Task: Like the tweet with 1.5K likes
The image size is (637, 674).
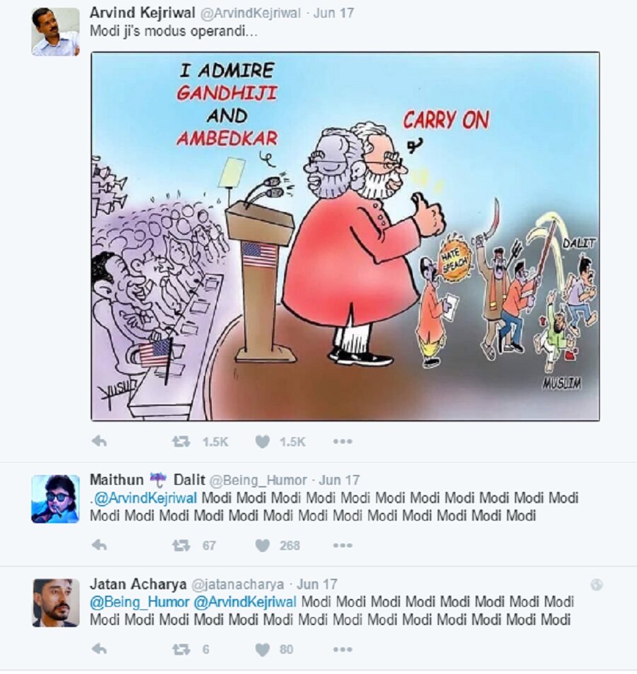Action: click(263, 442)
